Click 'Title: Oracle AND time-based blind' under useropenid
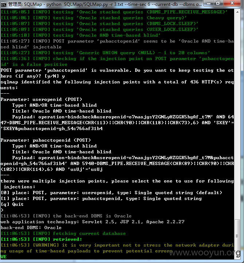Image resolution: width=244 pixels, height=263 pixels. tap(62, 111)
